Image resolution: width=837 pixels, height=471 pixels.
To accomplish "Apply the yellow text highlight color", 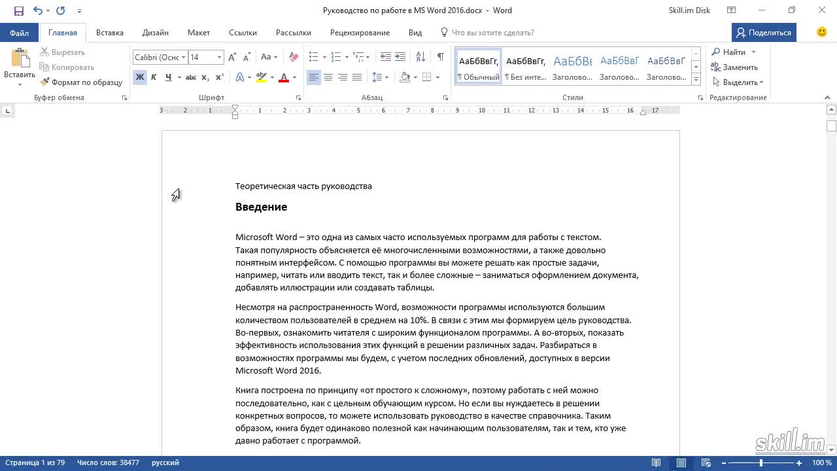I will click(x=261, y=77).
